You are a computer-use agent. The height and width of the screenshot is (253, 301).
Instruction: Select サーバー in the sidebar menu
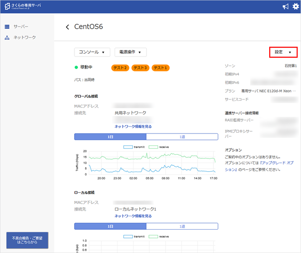coord(21,27)
